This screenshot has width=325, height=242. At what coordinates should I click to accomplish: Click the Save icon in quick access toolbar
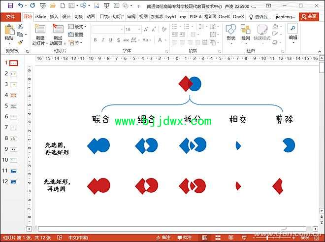10,5
